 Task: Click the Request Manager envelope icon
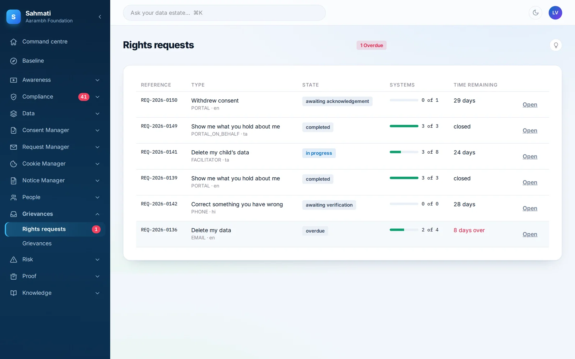tap(14, 147)
